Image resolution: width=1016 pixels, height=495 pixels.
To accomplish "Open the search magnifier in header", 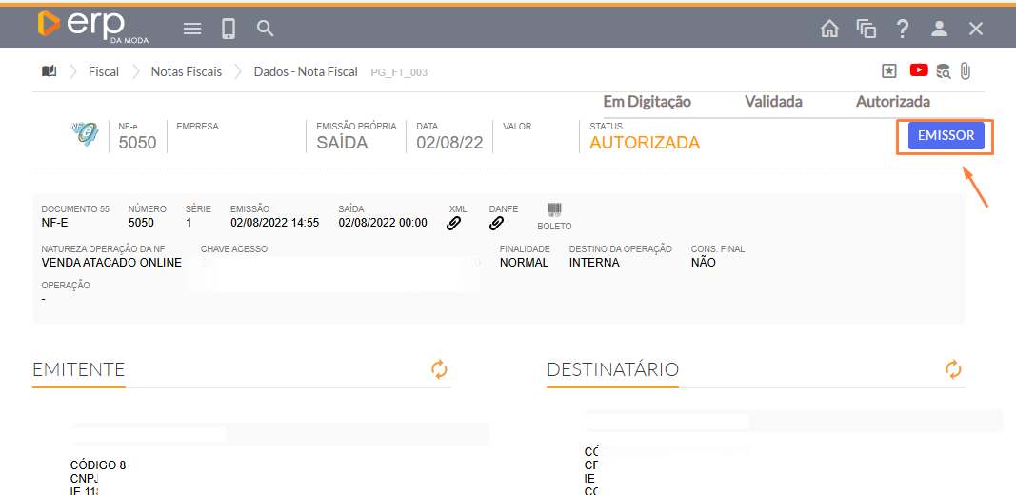I will [266, 29].
